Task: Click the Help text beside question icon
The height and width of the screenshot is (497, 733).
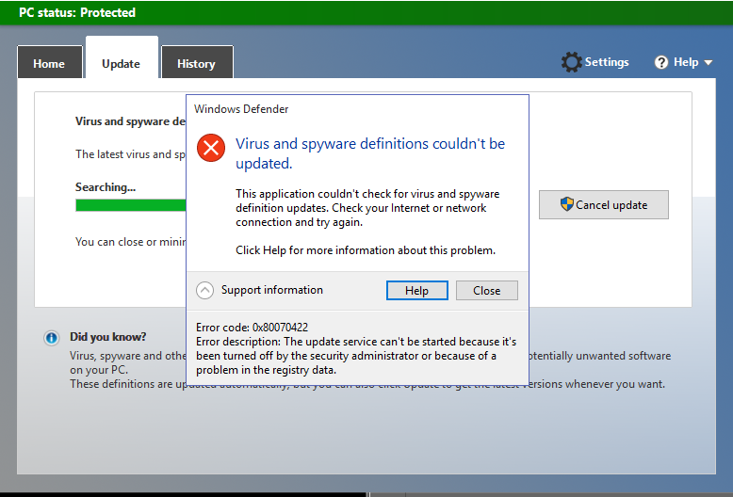Action: 686,62
